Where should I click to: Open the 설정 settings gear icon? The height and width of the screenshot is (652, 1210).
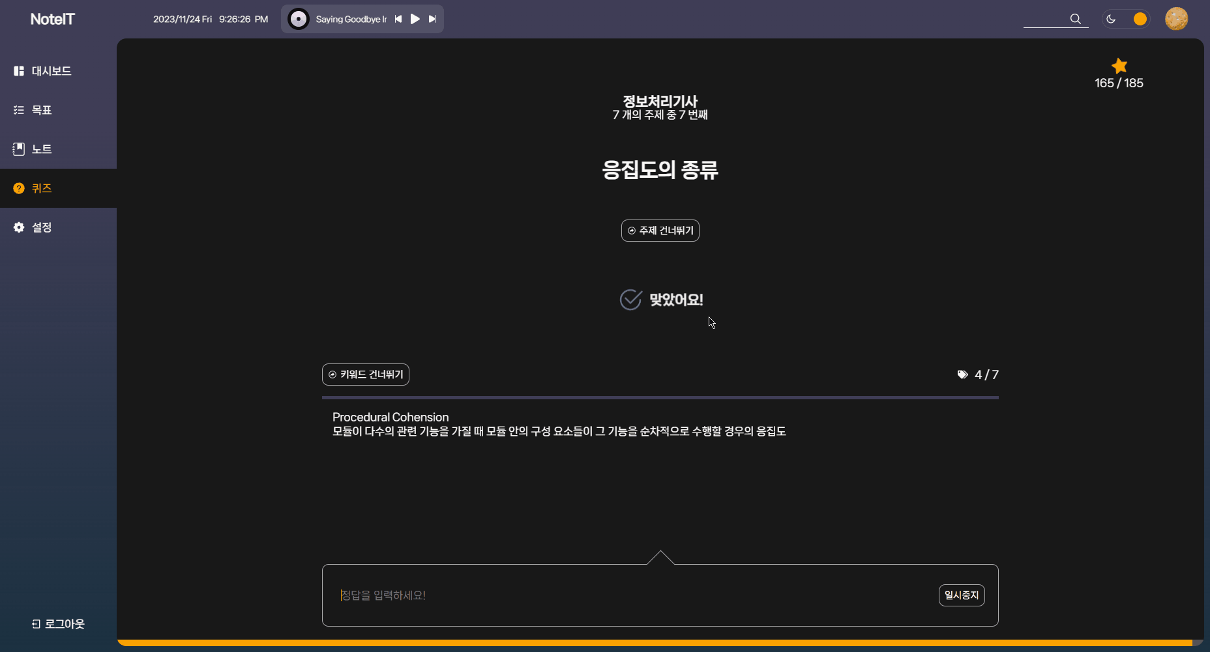click(18, 227)
